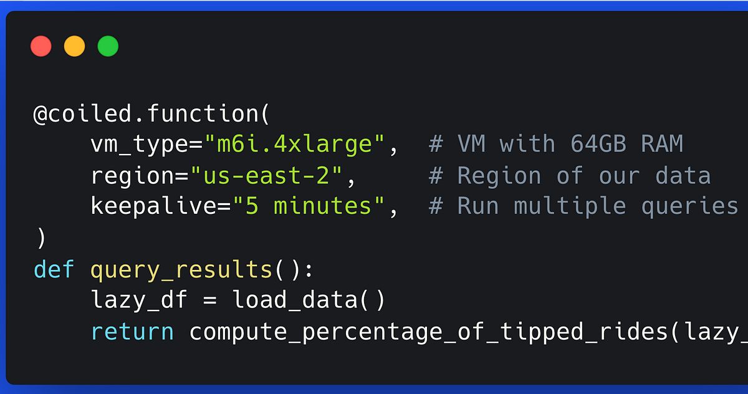Click the red close window dot

tap(41, 47)
